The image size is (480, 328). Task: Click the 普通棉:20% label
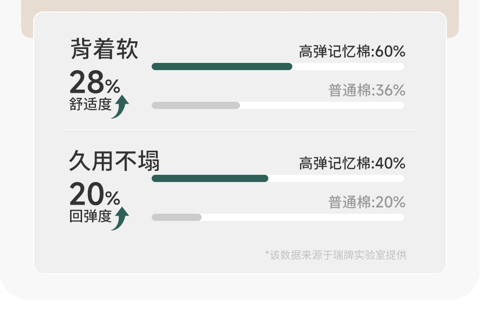click(367, 203)
